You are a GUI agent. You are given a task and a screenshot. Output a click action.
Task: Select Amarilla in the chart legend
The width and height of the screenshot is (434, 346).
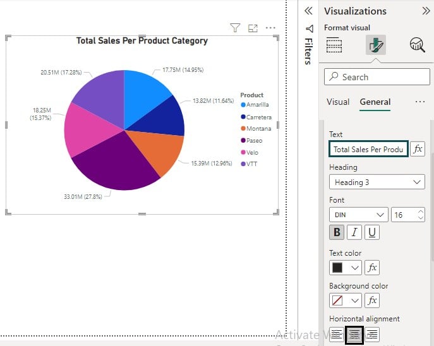(255, 105)
